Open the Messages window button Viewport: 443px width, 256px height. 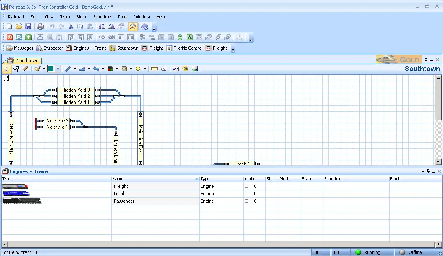20,48
